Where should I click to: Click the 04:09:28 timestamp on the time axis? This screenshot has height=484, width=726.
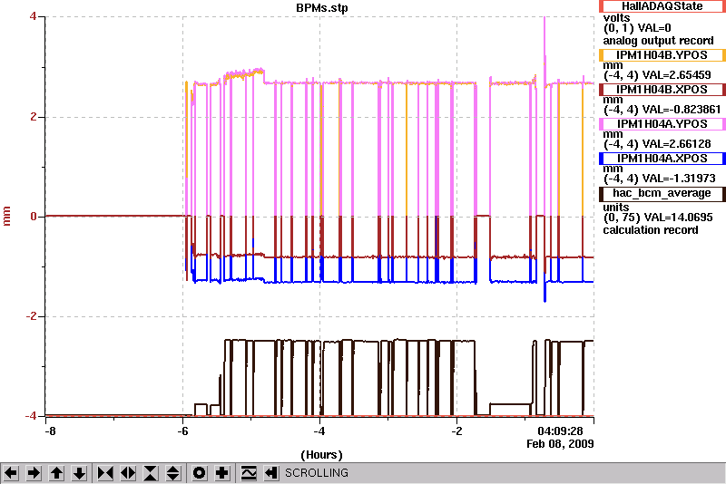click(560, 431)
